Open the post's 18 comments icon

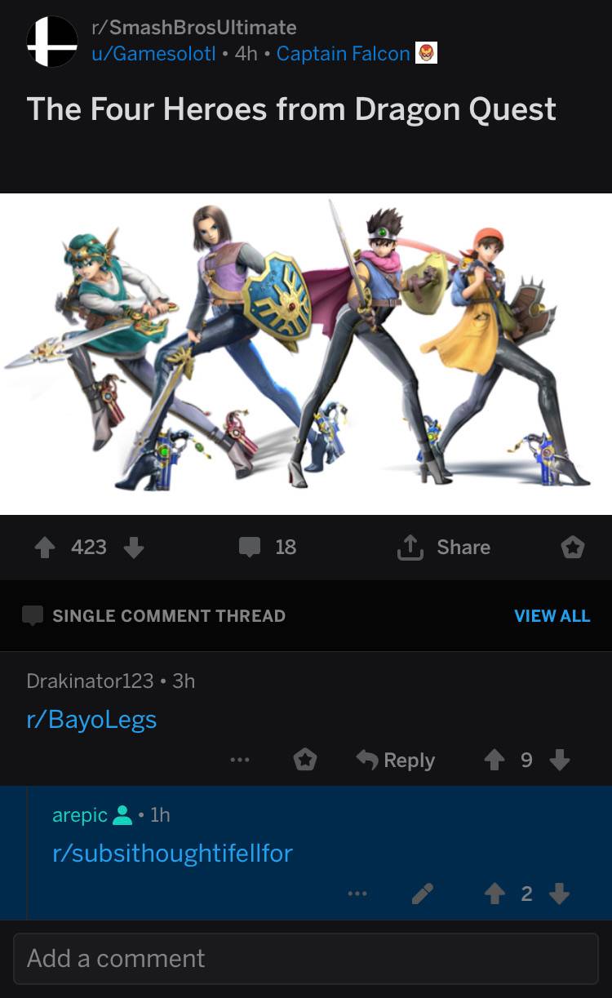(251, 548)
